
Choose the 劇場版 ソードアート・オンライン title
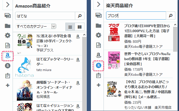[54, 87]
